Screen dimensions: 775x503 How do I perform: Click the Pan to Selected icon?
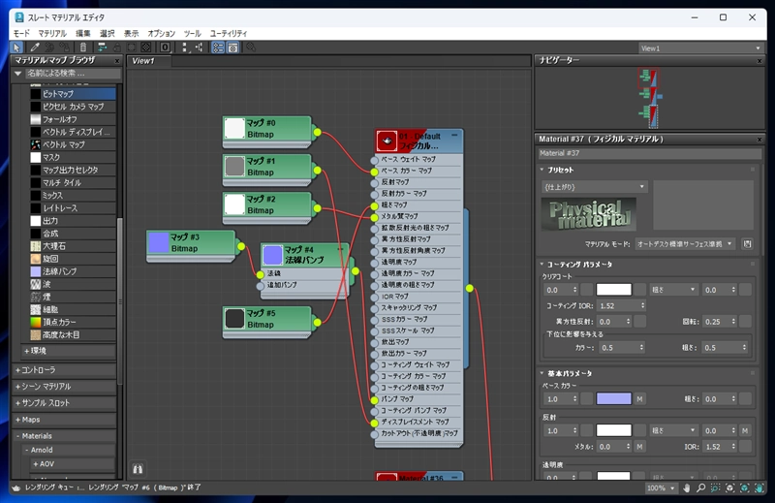coord(759,488)
